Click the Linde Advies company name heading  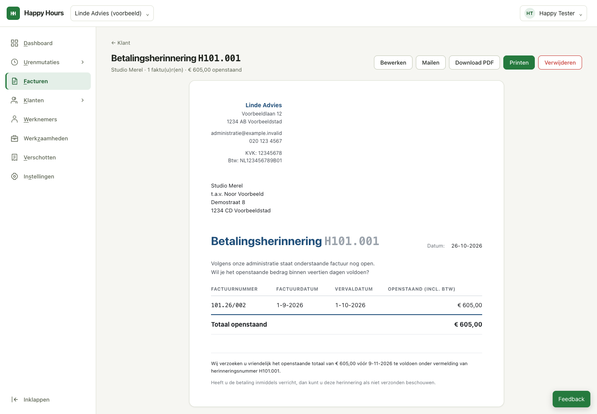[x=264, y=105]
